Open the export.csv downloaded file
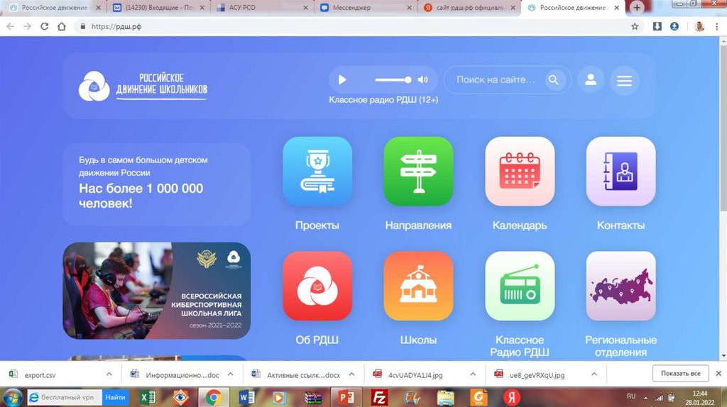This screenshot has width=727, height=407. point(40,374)
